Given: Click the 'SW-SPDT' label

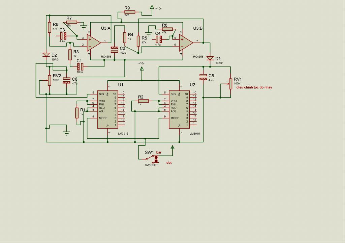Looking at the screenshot, I should (x=151, y=165).
